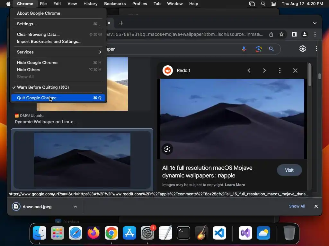Bookmark this page with the star icon
This screenshot has width=329, height=246.
pos(281,34)
